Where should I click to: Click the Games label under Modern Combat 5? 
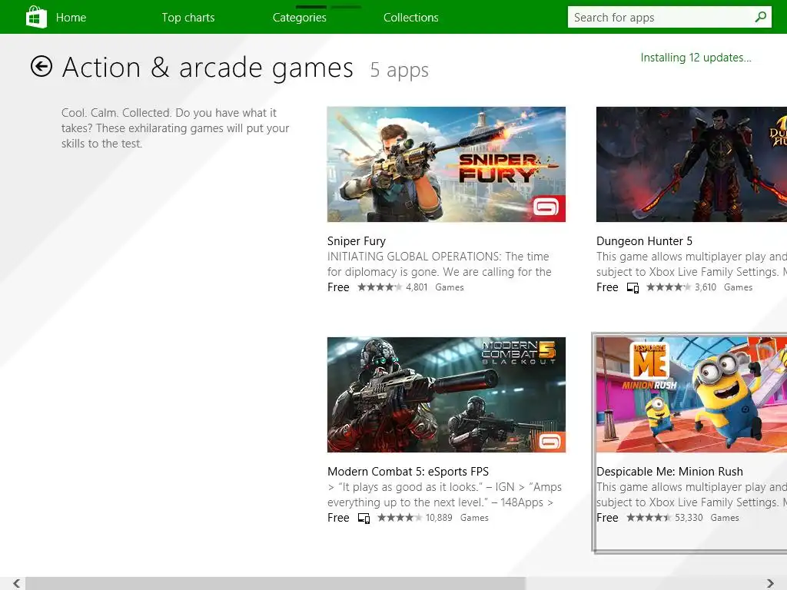pos(474,518)
